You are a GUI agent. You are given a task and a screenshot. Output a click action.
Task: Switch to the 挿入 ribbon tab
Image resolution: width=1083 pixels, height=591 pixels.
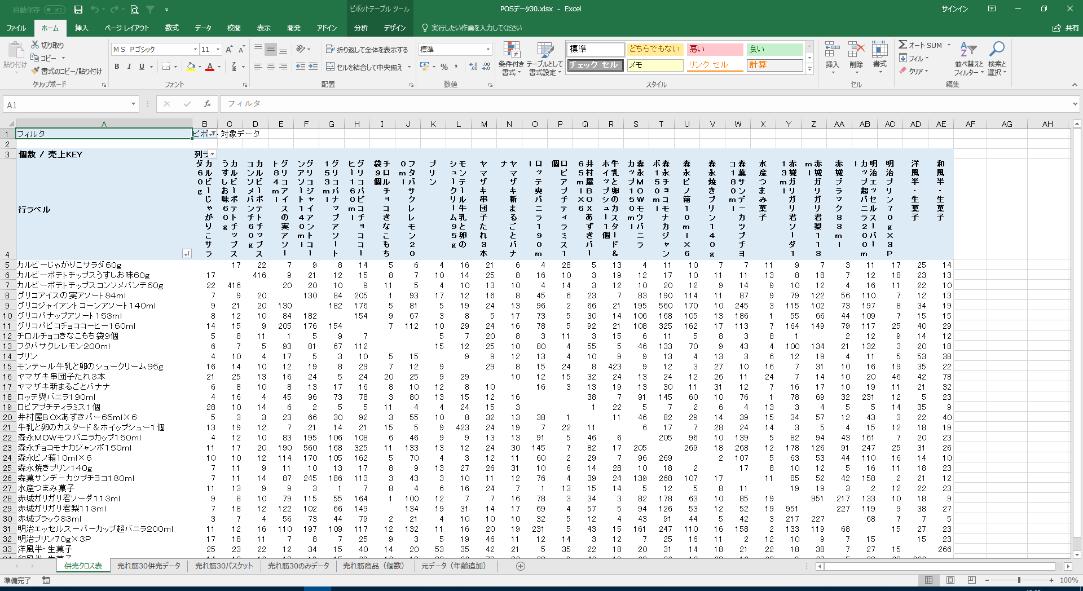click(81, 28)
